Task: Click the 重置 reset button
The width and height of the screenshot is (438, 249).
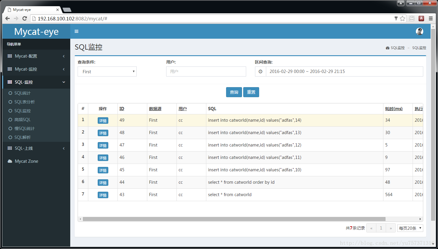Action: 251,92
